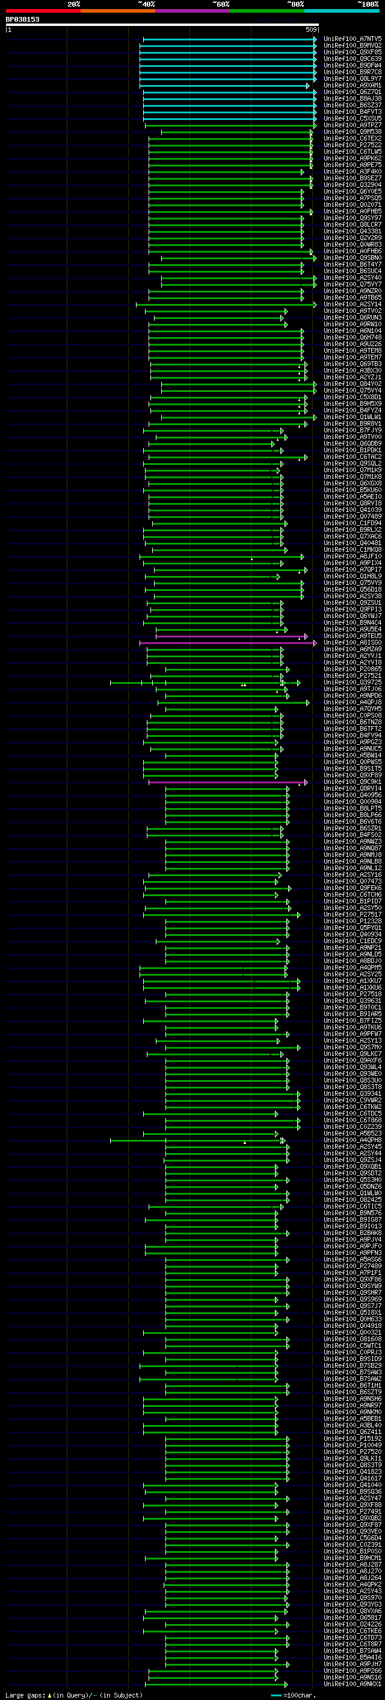Select label UniRef100_A4QPJ8

point(352,702)
